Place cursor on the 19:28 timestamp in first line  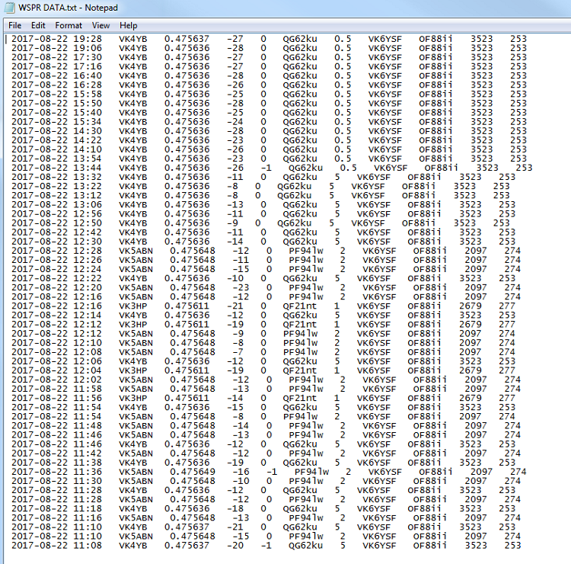pyautogui.click(x=88, y=38)
